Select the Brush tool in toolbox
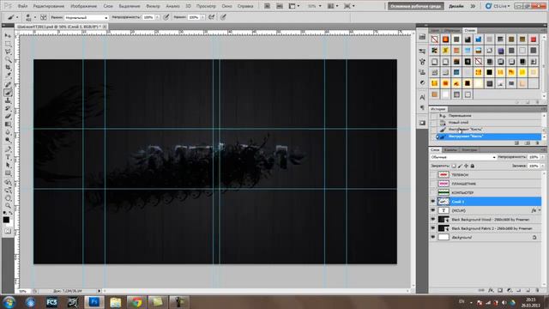The width and height of the screenshot is (549, 309). point(8,93)
